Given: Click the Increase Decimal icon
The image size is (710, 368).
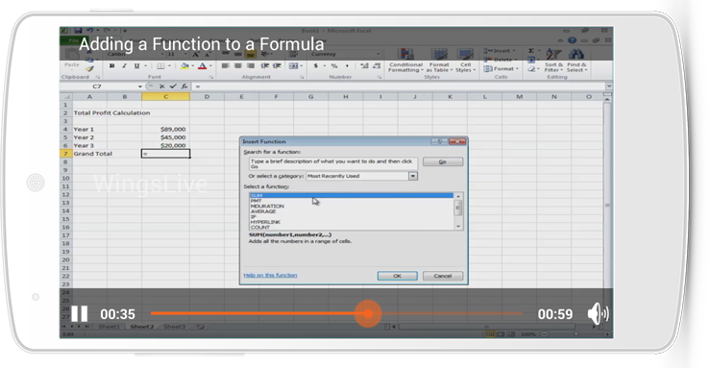Looking at the screenshot, I should 364,66.
